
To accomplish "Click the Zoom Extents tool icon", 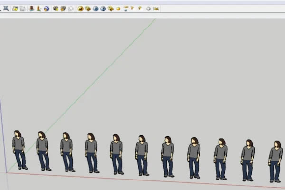I will coord(6,9).
